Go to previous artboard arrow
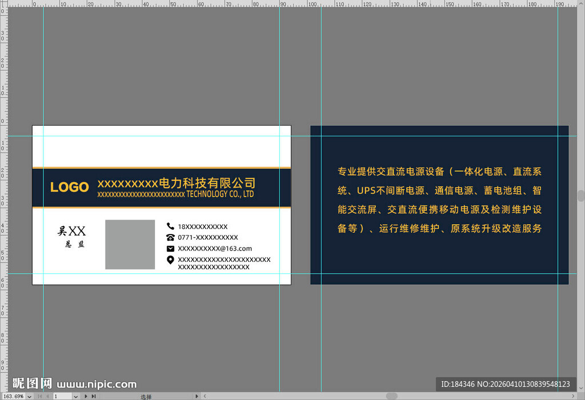Viewport: 585px width, 400px height. click(x=47, y=396)
